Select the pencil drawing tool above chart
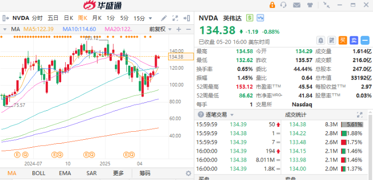Viewport: 373px width, 180px height. 164,18
